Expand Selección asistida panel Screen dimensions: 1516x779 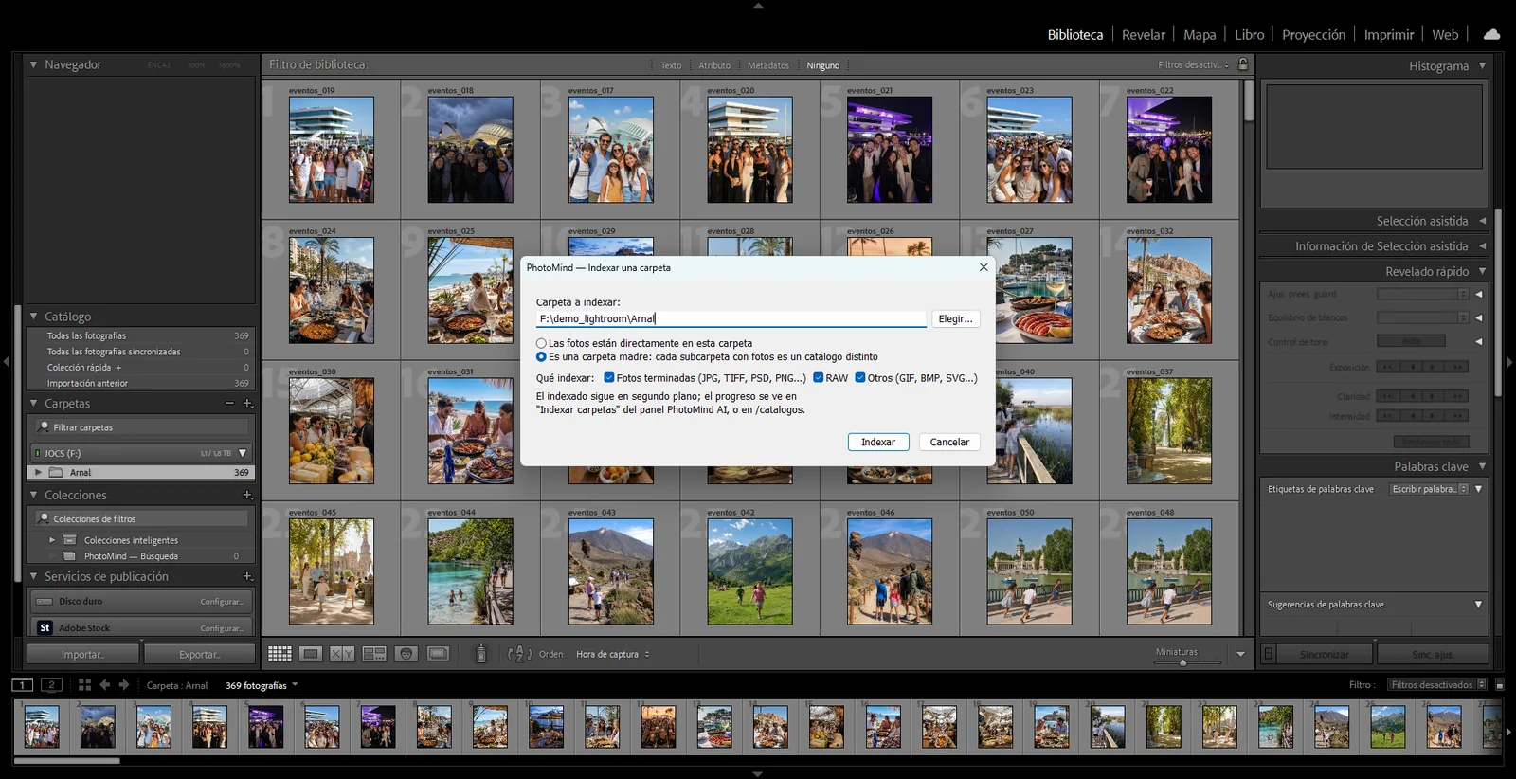pyautogui.click(x=1482, y=221)
